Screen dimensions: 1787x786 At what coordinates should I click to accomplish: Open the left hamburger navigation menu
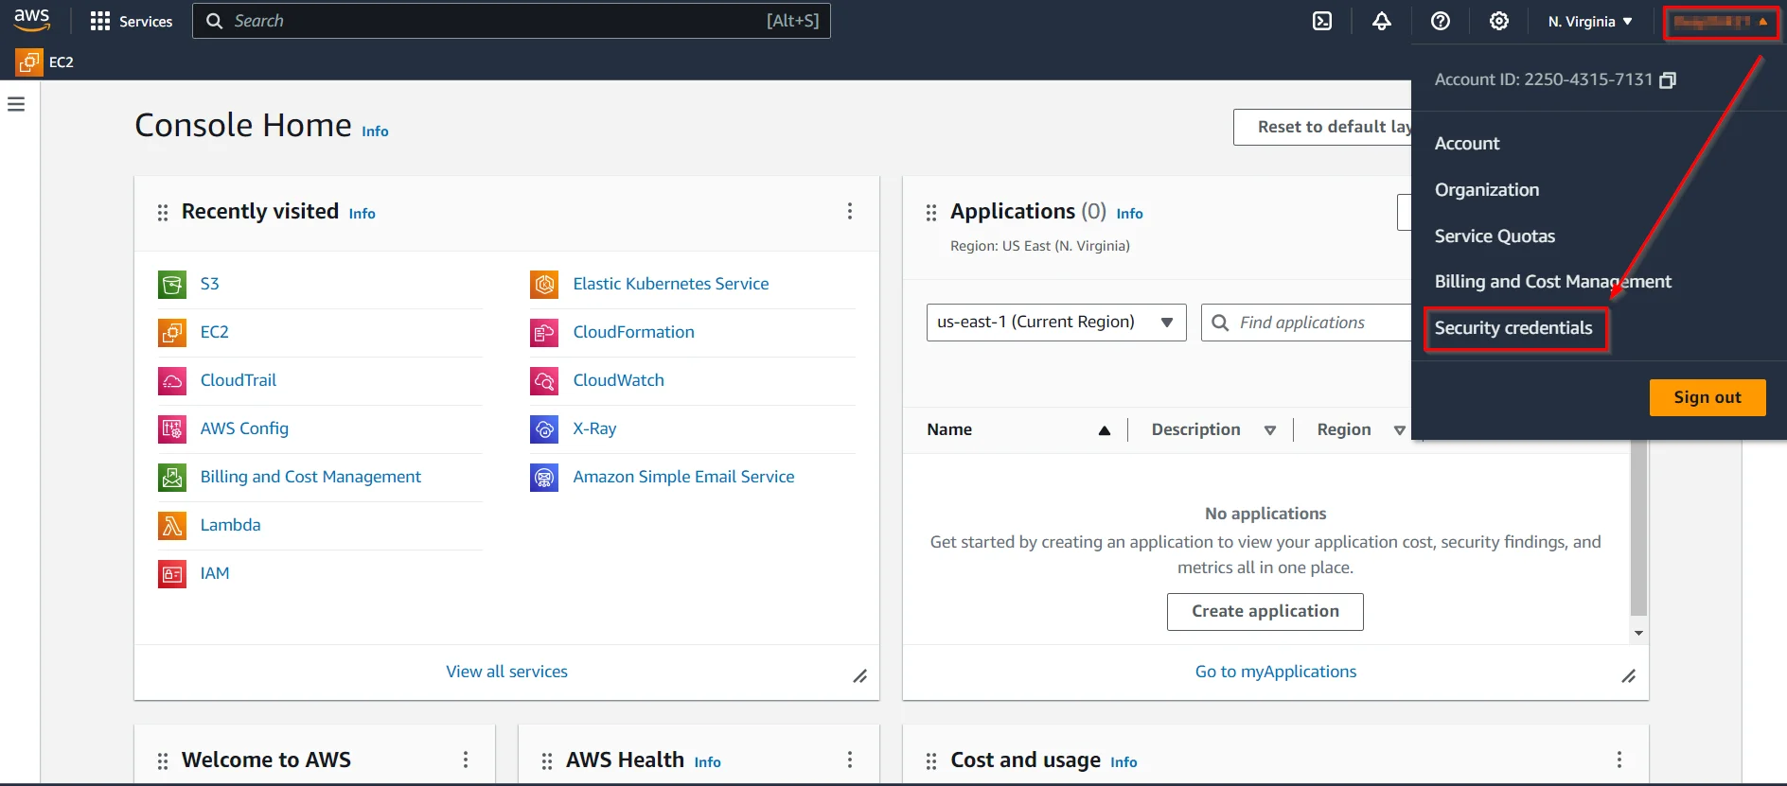tap(16, 104)
